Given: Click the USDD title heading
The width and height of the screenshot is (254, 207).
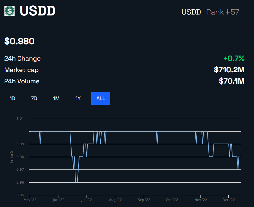Looking at the screenshot, I should (x=37, y=11).
